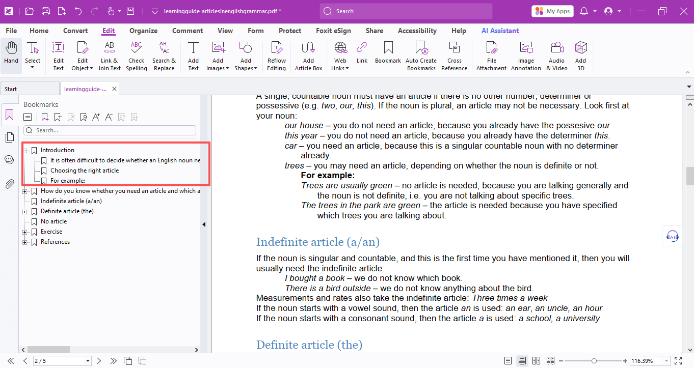Open the Comments side panel
The width and height of the screenshot is (694, 368).
tap(9, 160)
